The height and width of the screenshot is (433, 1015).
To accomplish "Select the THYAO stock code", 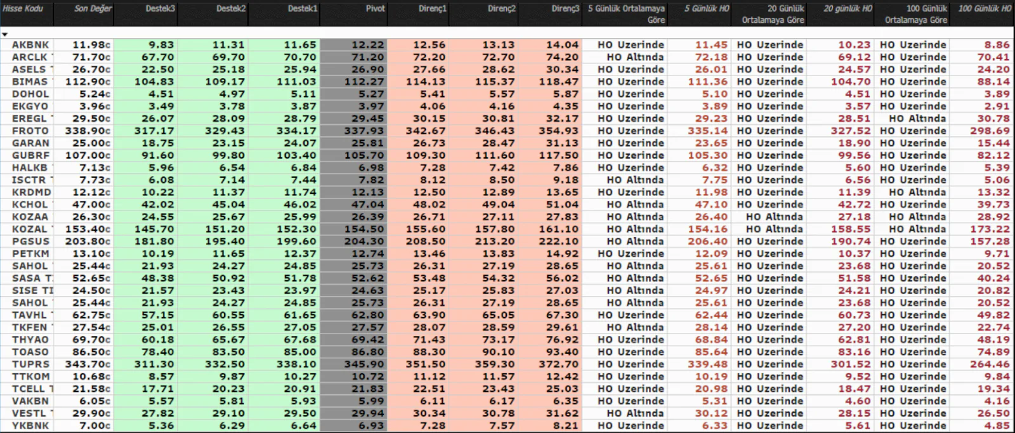I will click(x=30, y=340).
